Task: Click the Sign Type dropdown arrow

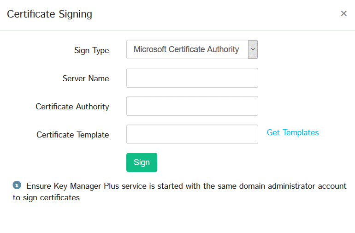Action: click(x=253, y=49)
